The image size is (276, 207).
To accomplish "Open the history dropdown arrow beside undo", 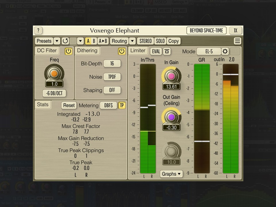I will click(x=80, y=41).
